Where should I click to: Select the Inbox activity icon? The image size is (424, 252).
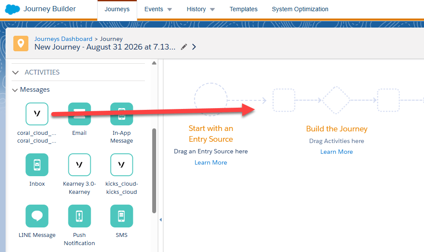click(37, 165)
